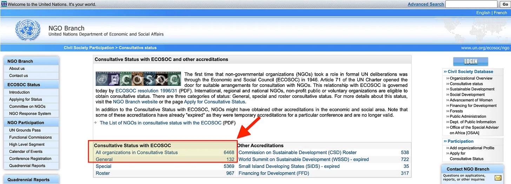The image size is (511, 184).
Task: Open Commission on Sustainable Development (CSD) Roster
Action: pyautogui.click(x=298, y=152)
